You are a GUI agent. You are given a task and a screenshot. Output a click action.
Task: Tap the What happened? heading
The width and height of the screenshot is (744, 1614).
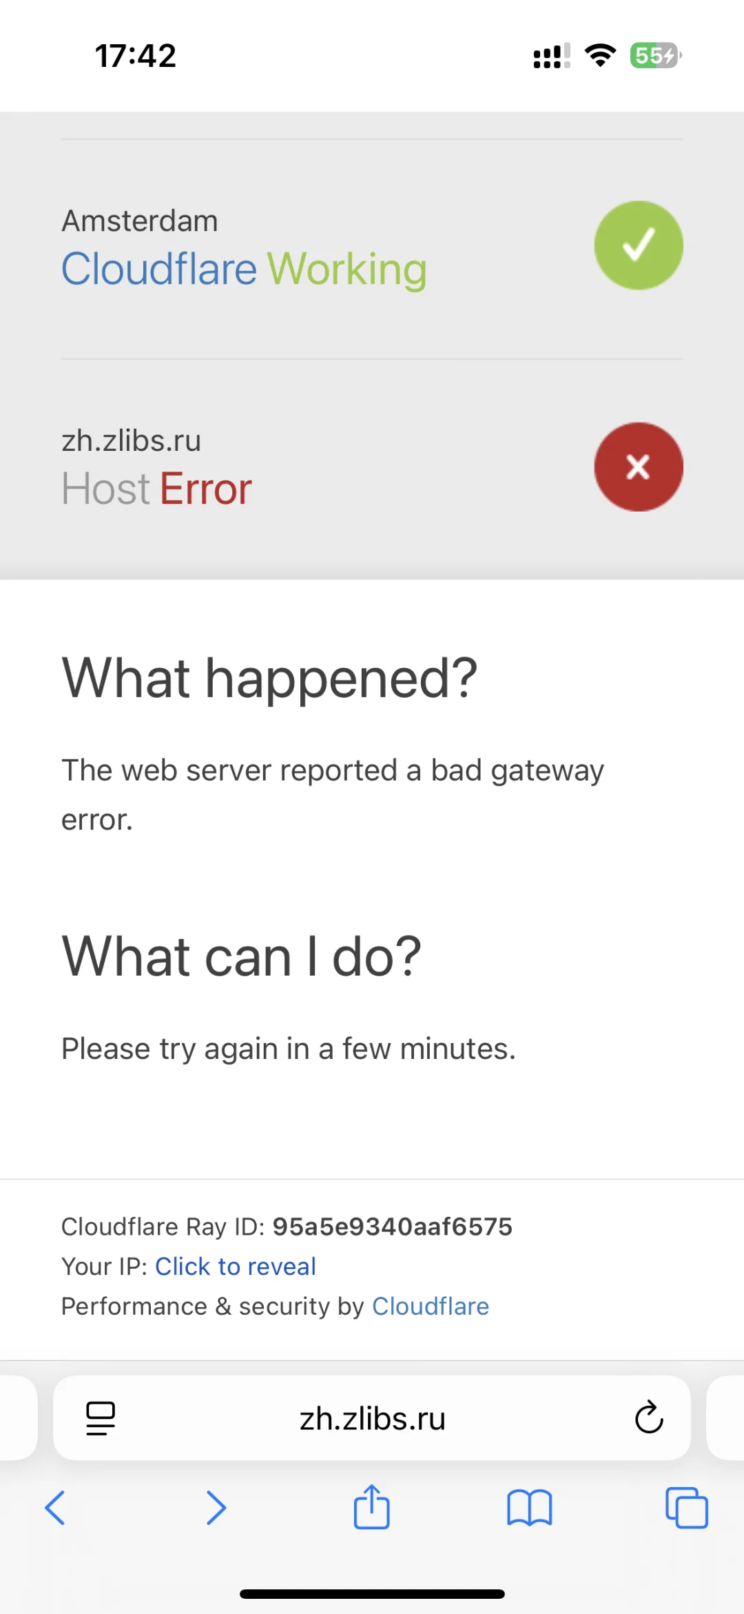(269, 679)
